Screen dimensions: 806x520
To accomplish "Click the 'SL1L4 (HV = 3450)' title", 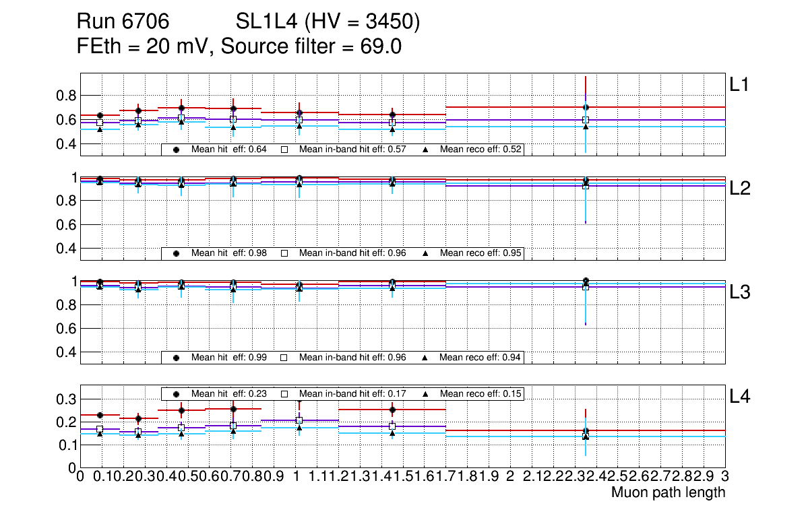I will (x=328, y=23).
